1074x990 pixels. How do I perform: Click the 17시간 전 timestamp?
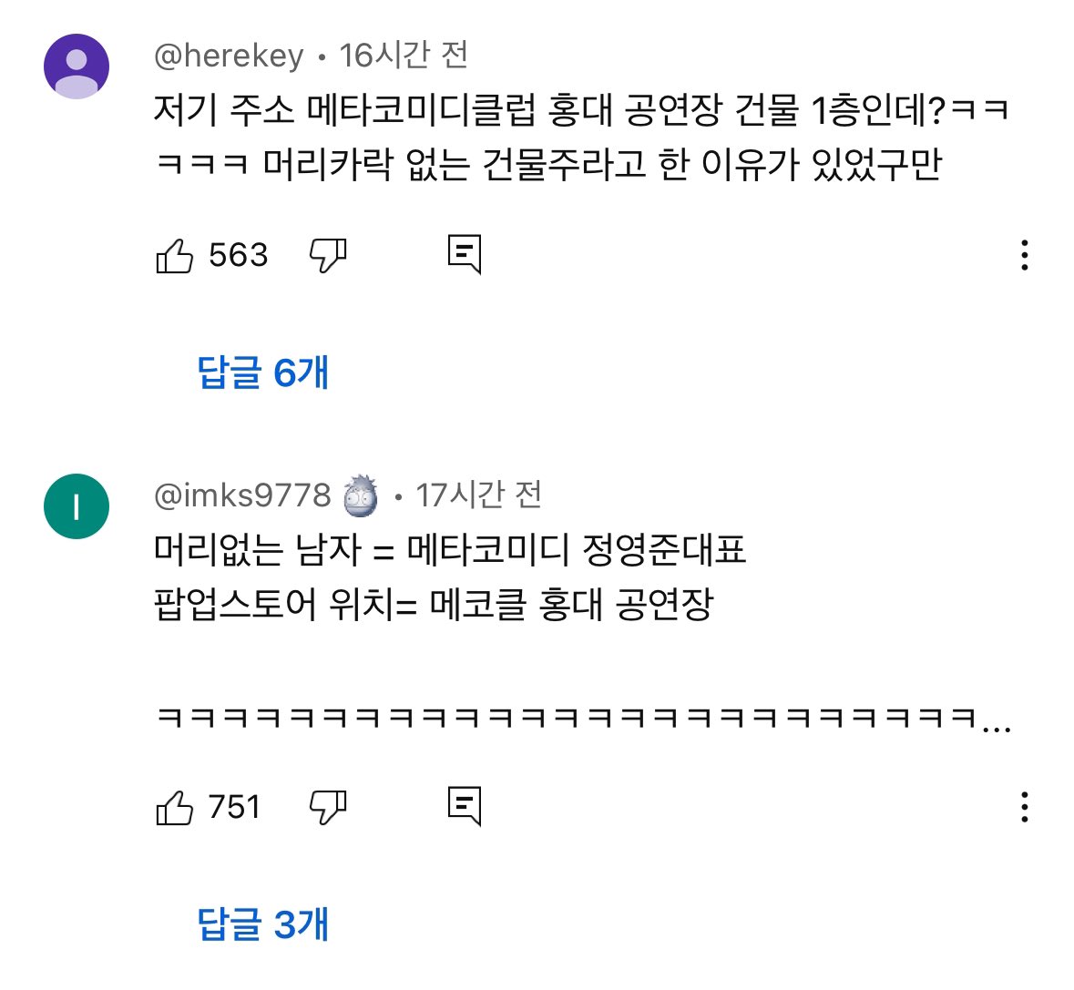pyautogui.click(x=479, y=495)
